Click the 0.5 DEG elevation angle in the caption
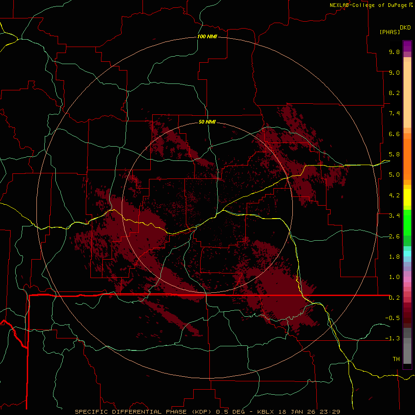This screenshot has height=415, width=415. click(x=230, y=412)
